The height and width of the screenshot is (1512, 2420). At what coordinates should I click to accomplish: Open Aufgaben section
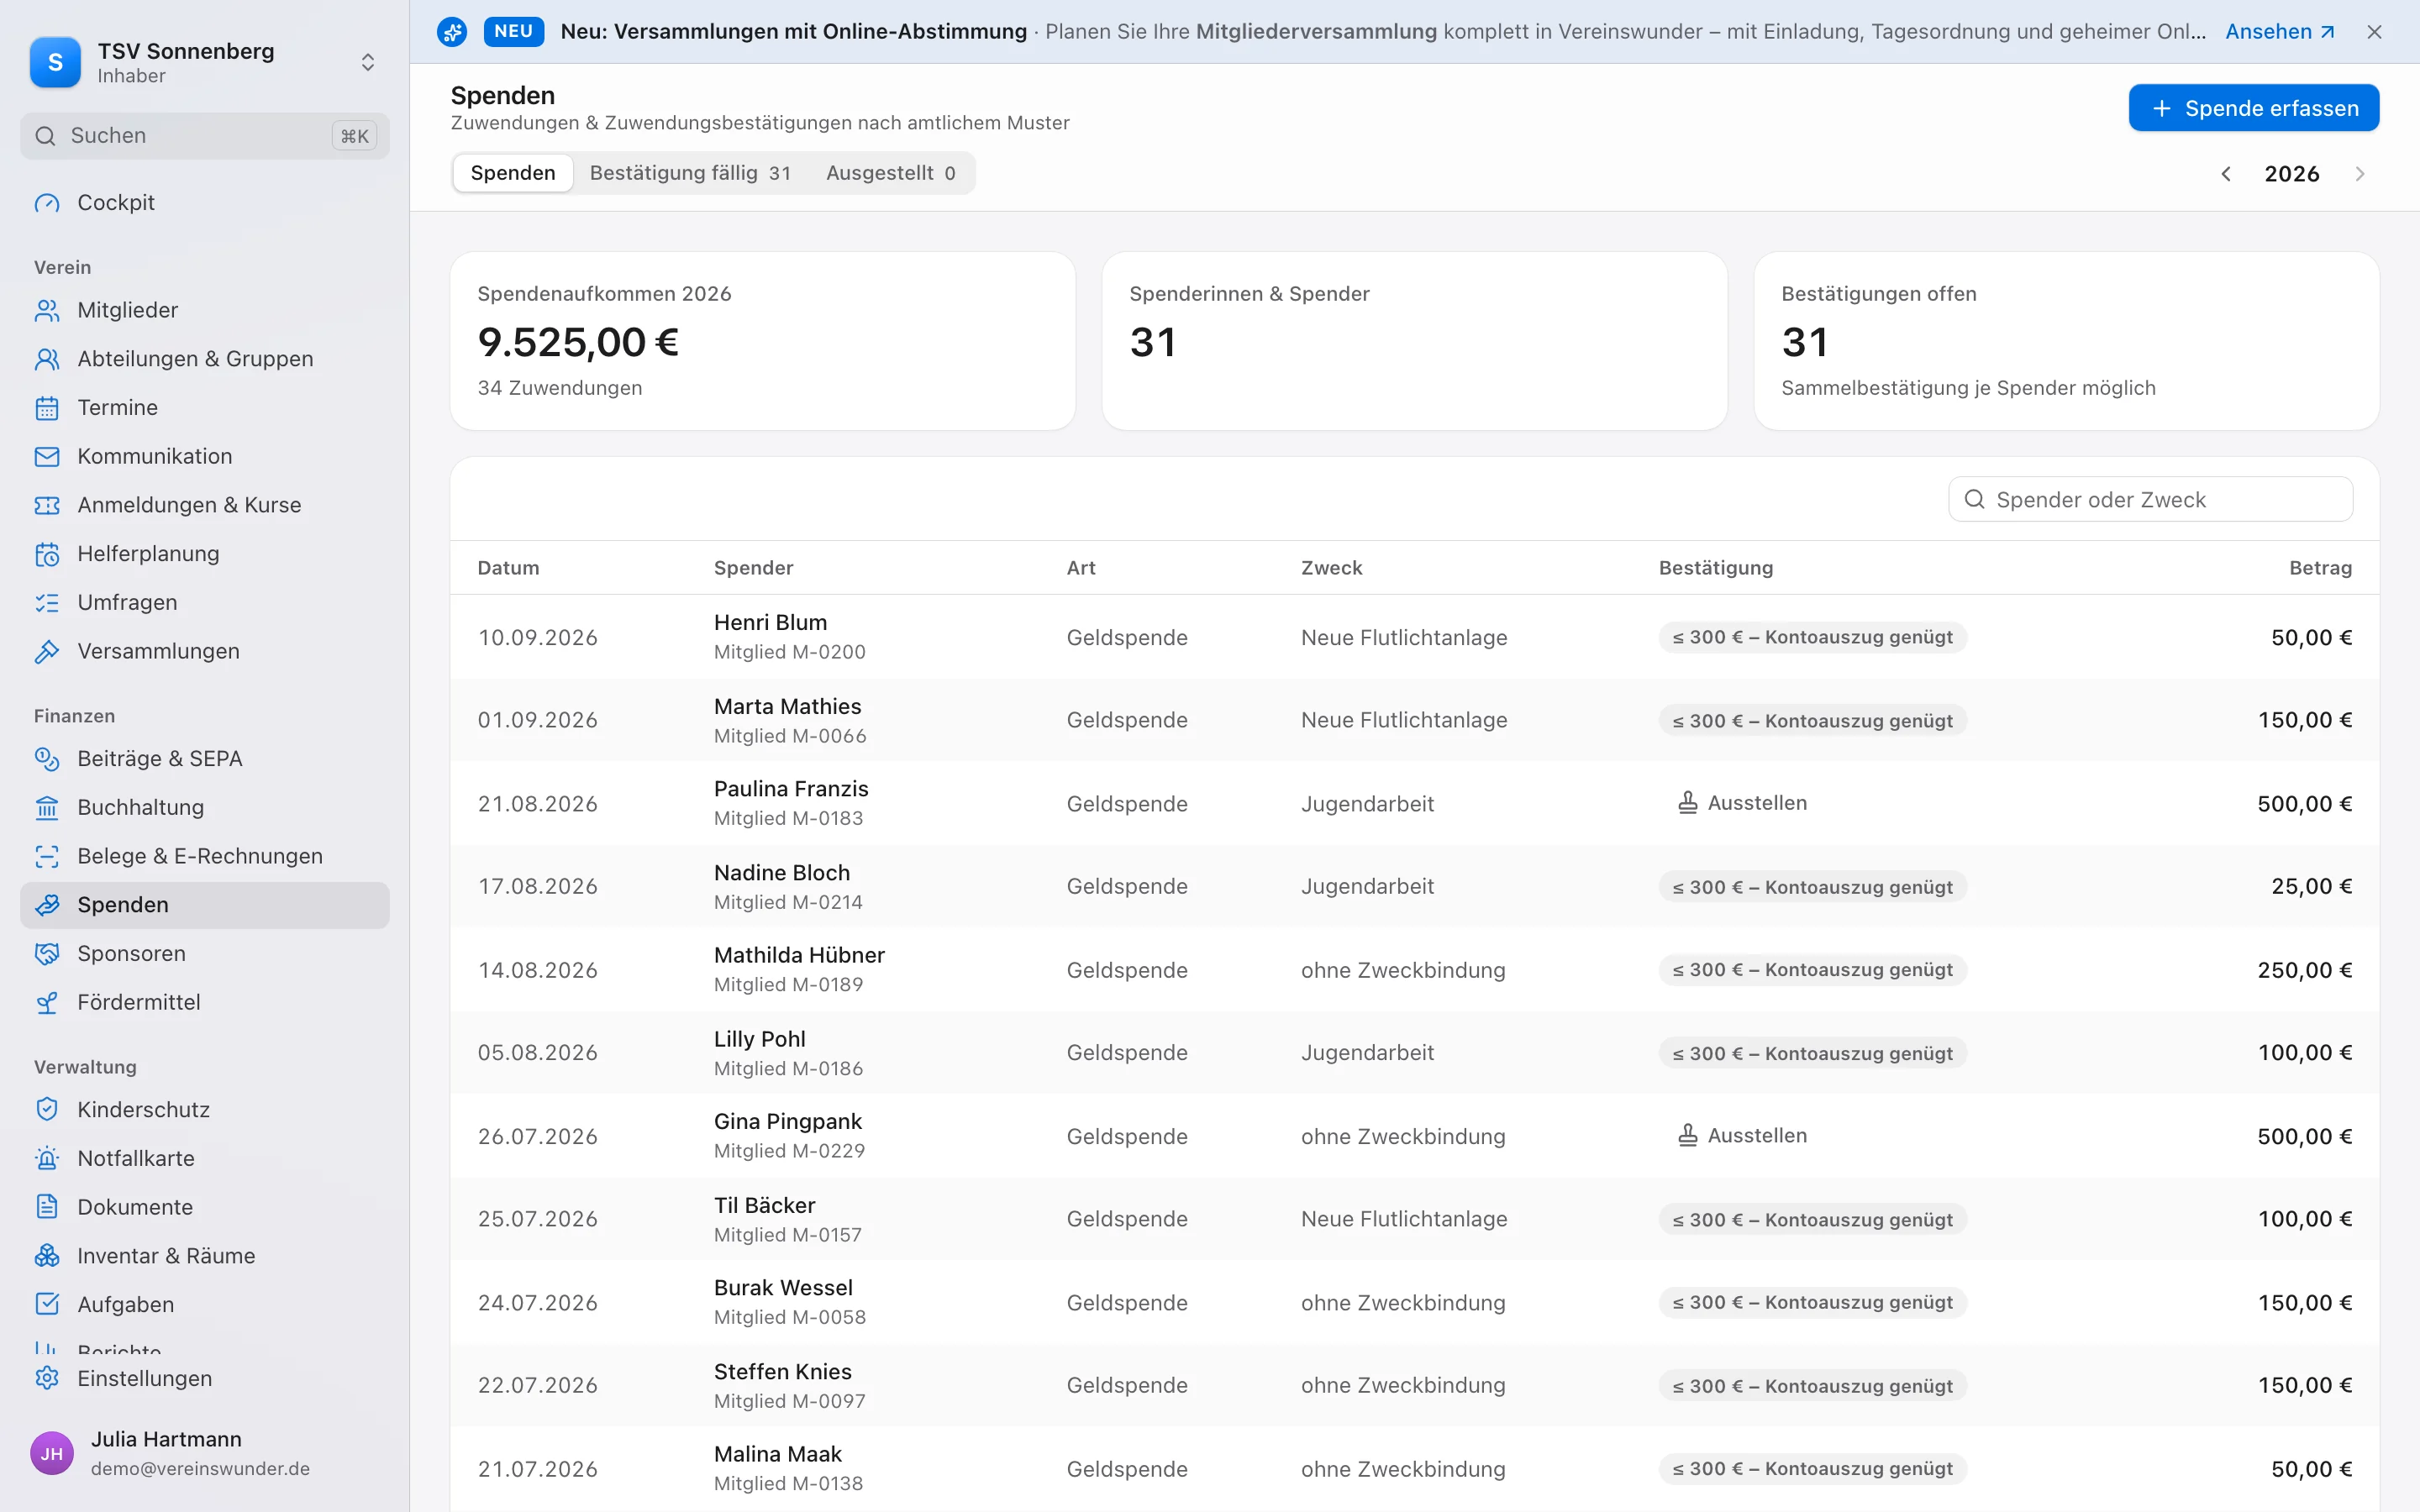(204, 1305)
